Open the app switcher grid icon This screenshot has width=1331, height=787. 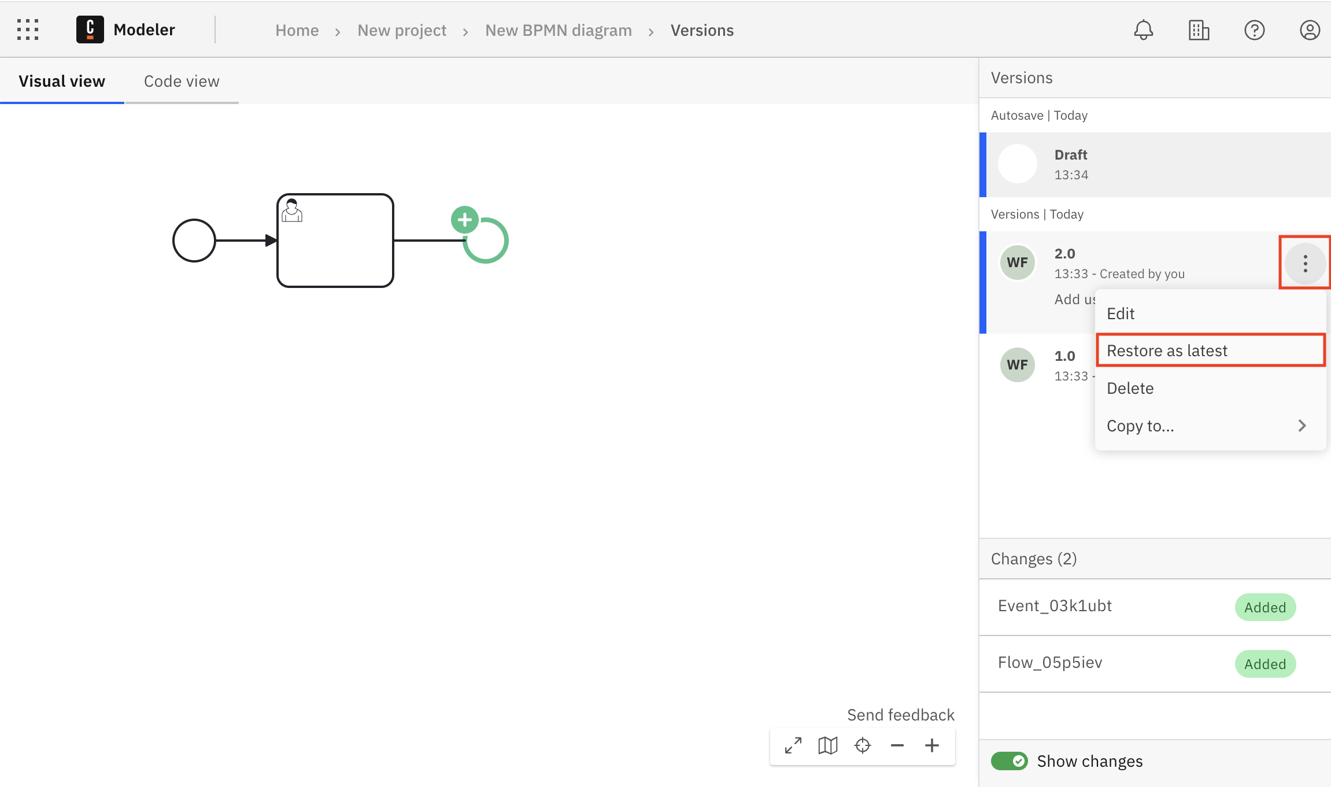tap(28, 29)
